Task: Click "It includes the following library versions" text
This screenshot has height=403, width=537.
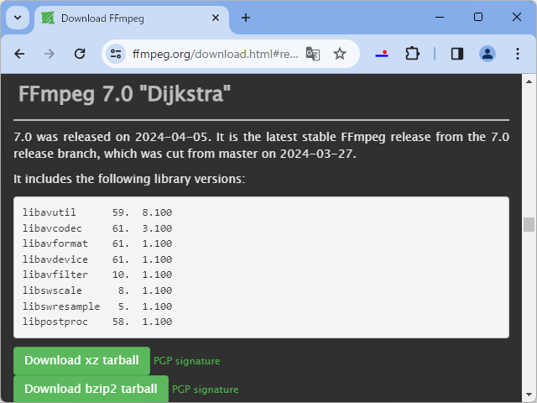Action: (x=129, y=179)
